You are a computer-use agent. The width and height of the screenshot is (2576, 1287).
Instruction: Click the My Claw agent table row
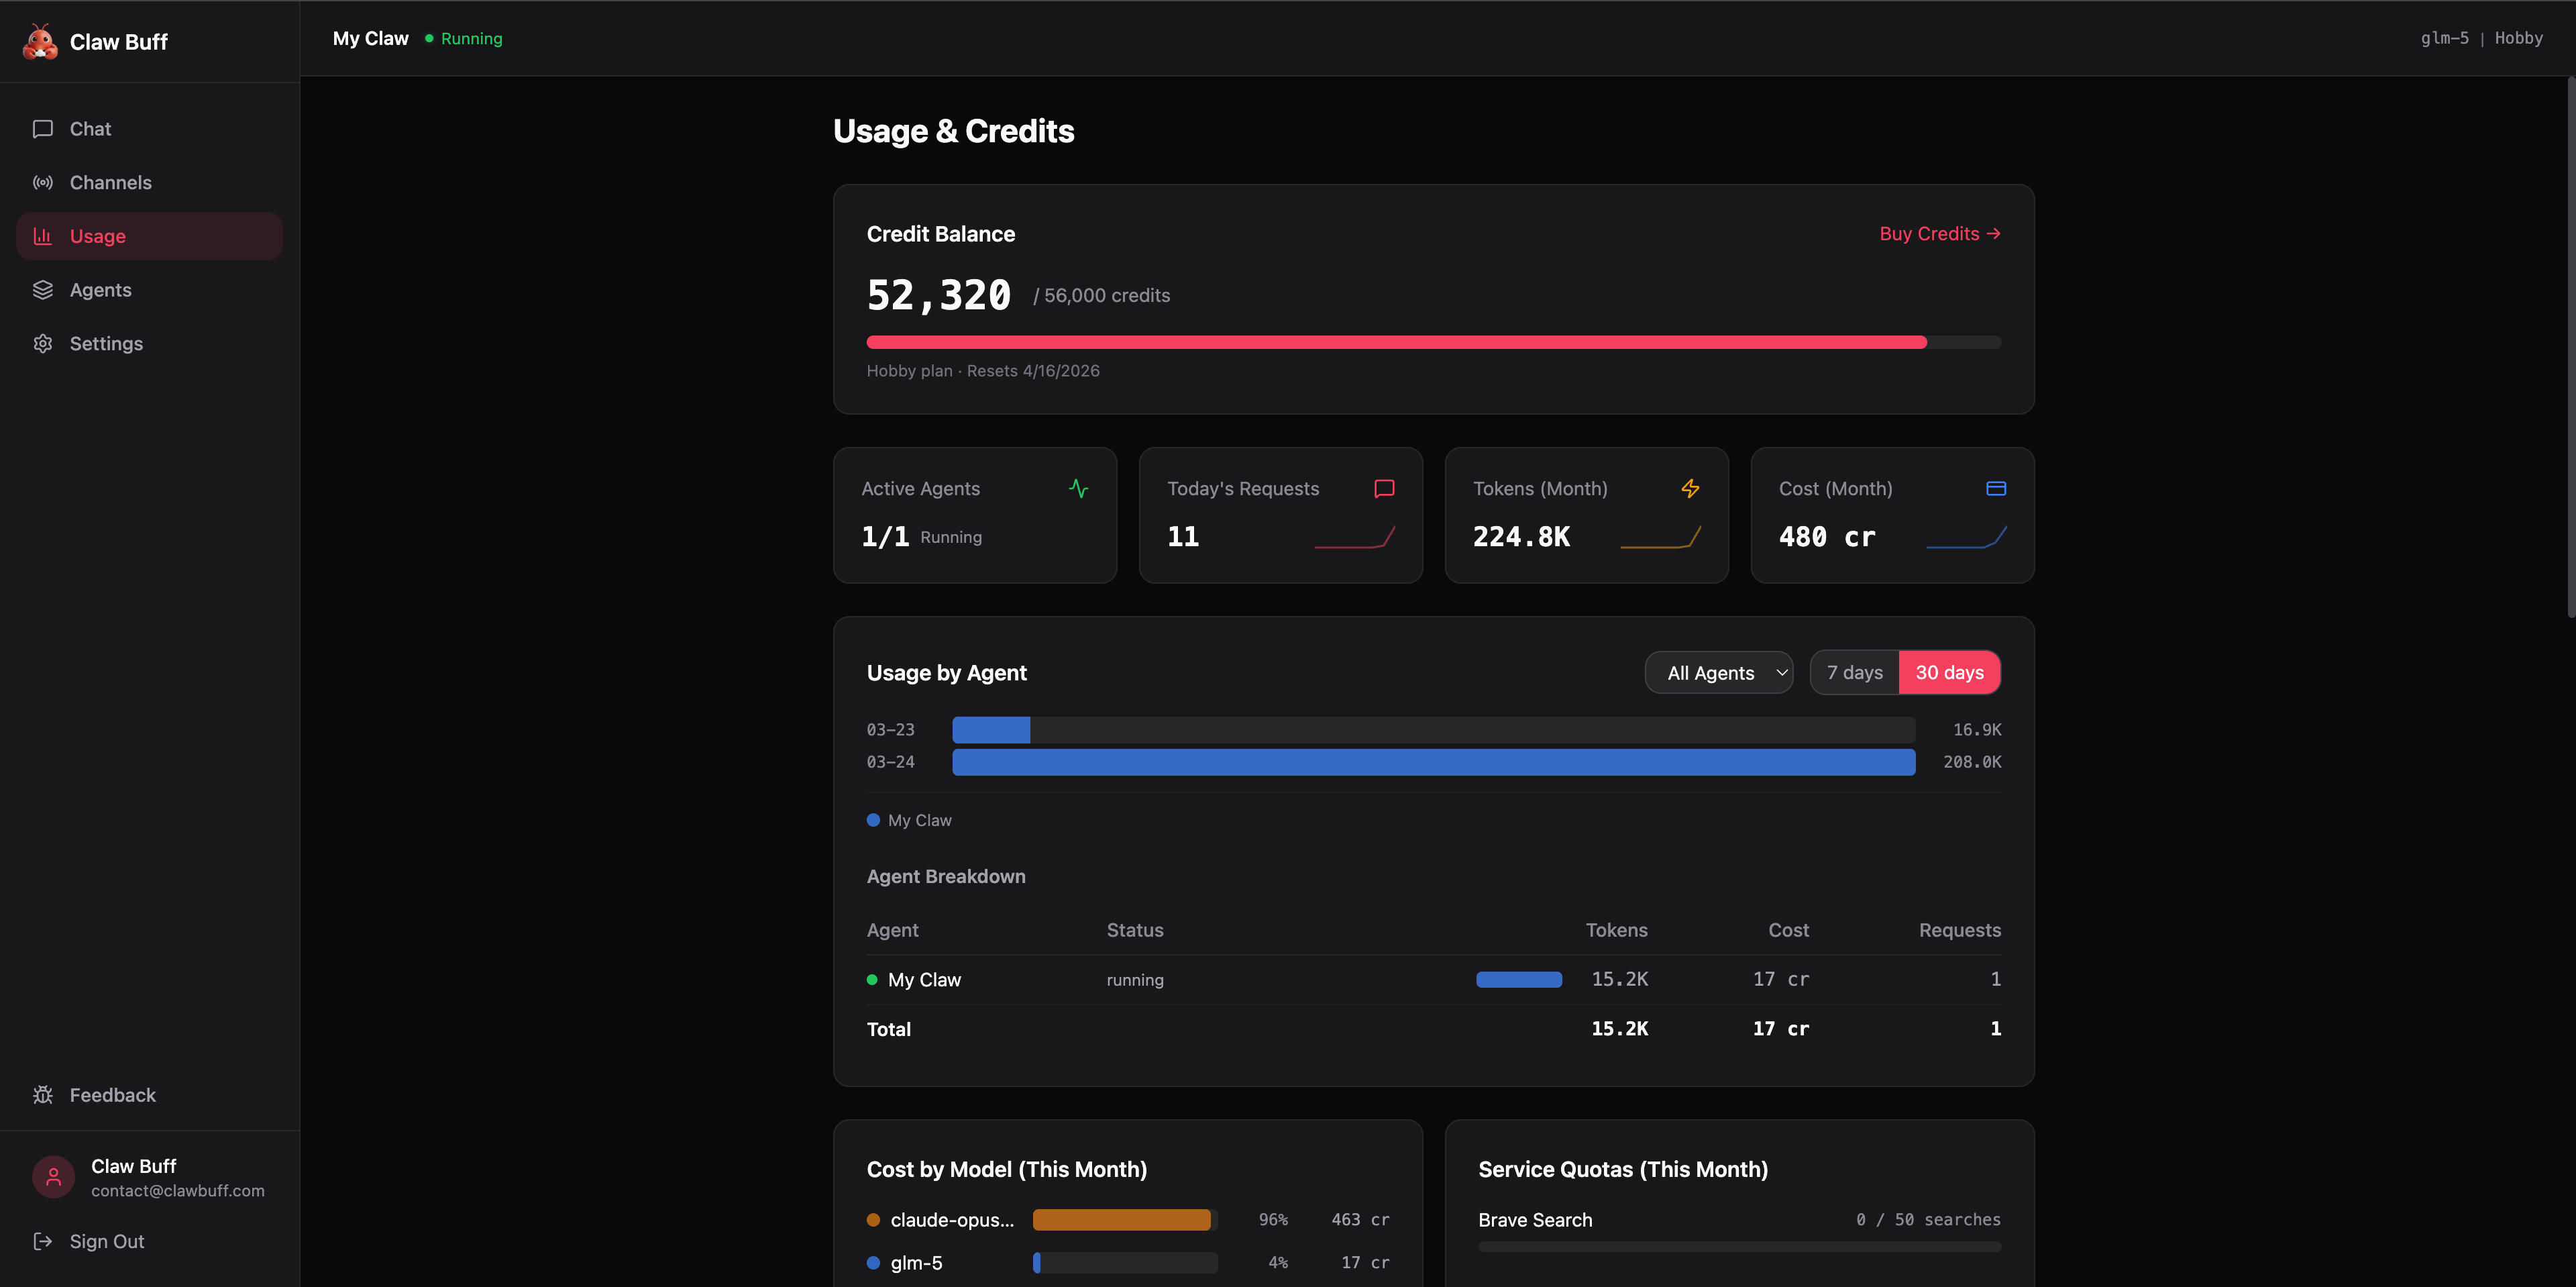1432,980
